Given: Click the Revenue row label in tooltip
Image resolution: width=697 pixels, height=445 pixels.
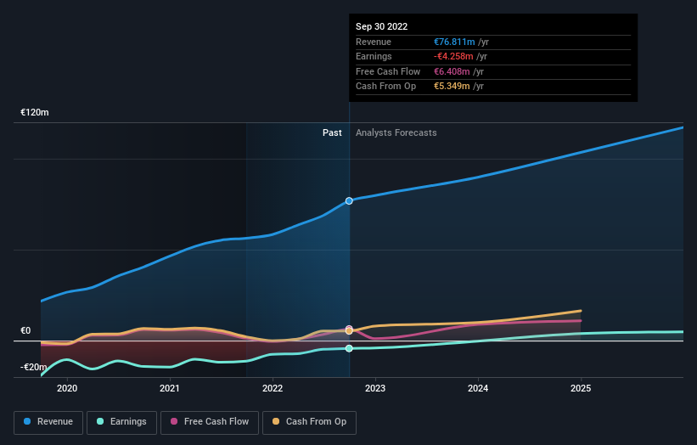Looking at the screenshot, I should 374,42.
